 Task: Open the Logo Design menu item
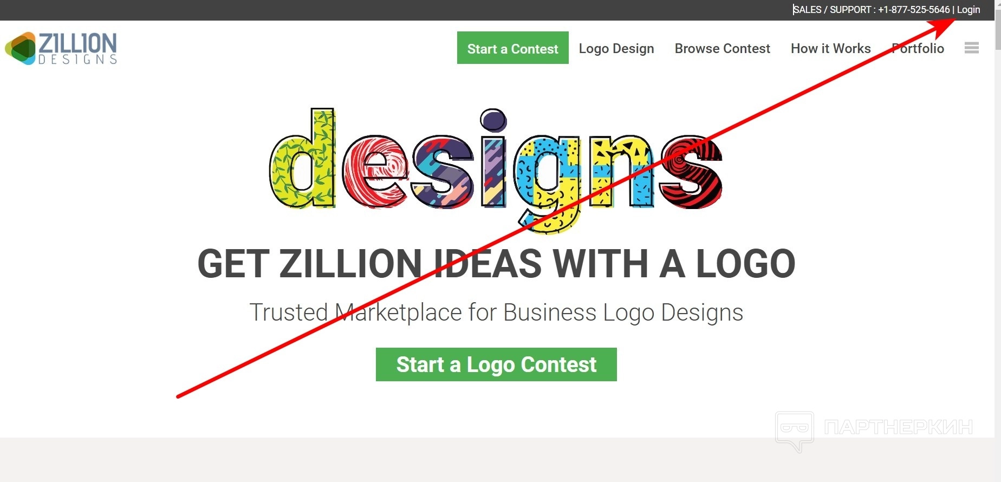click(616, 48)
